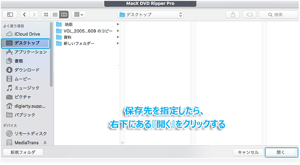The height and width of the screenshot is (165, 300).
Task: Click the share button in toolbar
Action: click(233, 14)
